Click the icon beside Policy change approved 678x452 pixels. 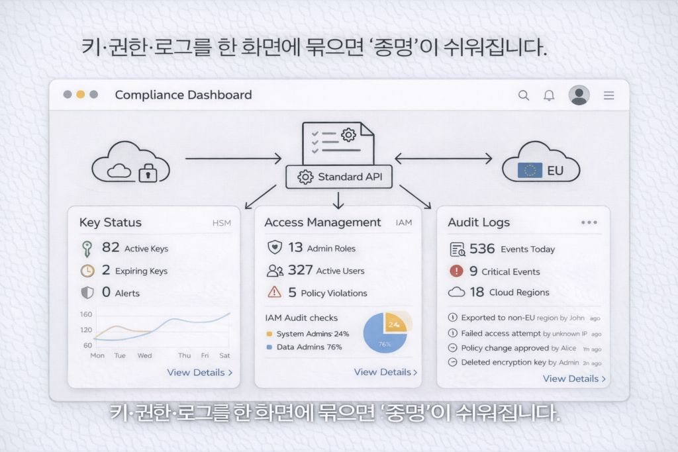[x=452, y=348]
